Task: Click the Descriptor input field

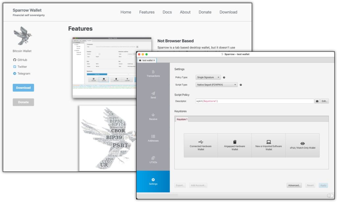Action: [x=254, y=101]
